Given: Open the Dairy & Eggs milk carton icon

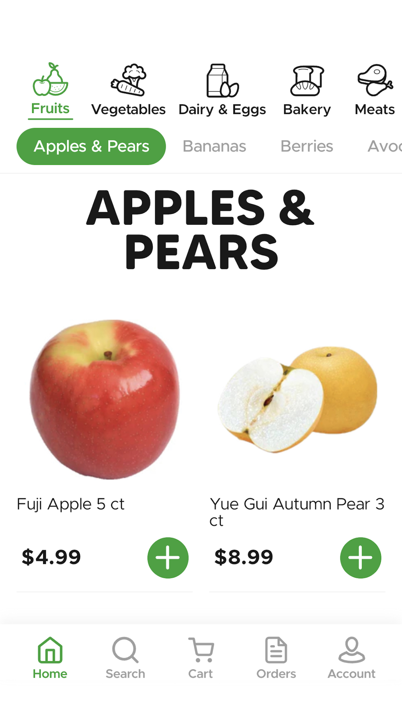Looking at the screenshot, I should coord(222,80).
